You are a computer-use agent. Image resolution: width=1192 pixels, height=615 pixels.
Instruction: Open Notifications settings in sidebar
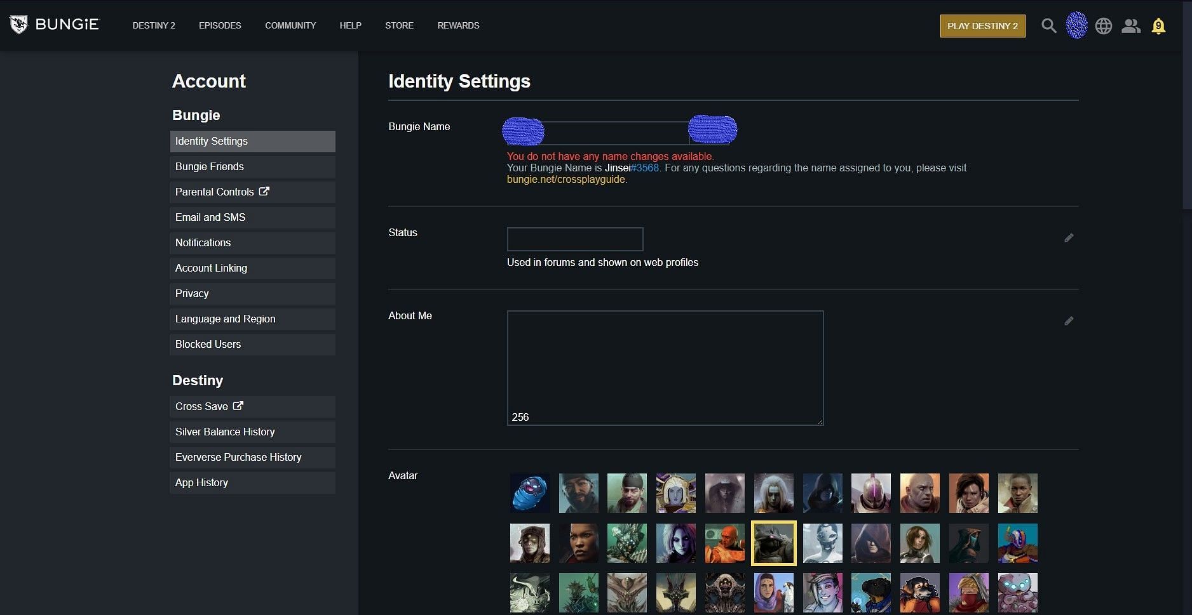[253, 243]
